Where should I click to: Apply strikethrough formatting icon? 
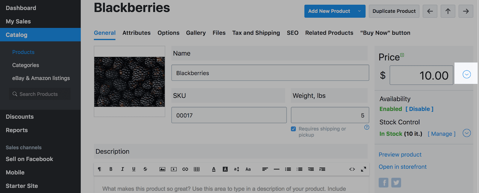[145, 169]
